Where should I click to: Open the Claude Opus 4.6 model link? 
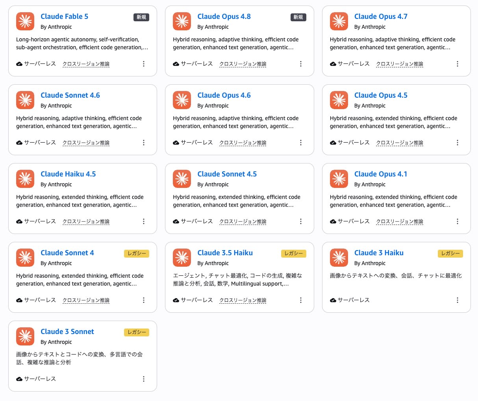[224, 95]
